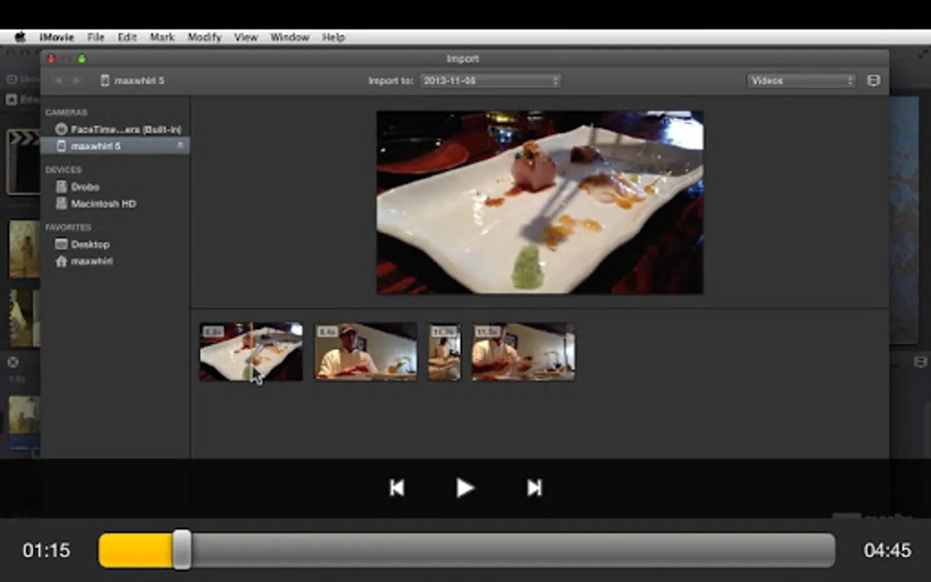The image size is (931, 582).
Task: Click the playback scrubber handle
Action: point(182,550)
